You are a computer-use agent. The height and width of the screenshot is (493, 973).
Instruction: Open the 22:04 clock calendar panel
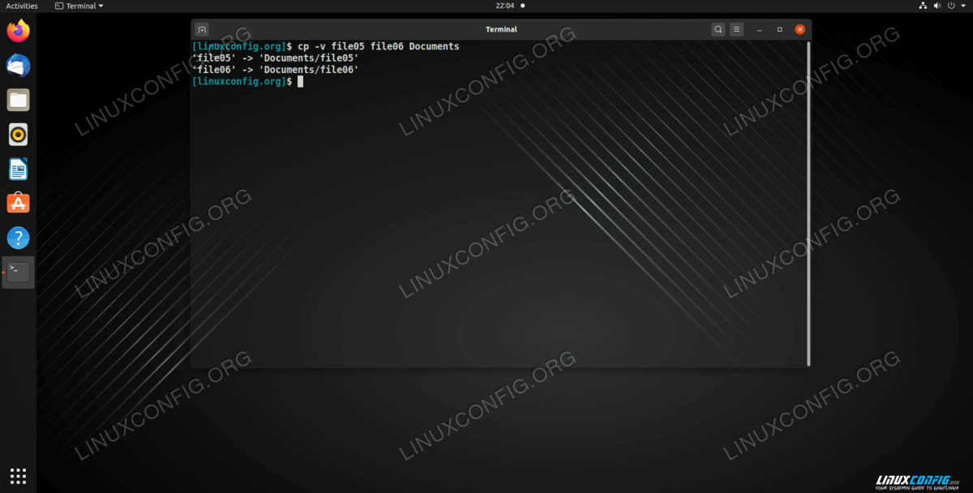pyautogui.click(x=505, y=6)
